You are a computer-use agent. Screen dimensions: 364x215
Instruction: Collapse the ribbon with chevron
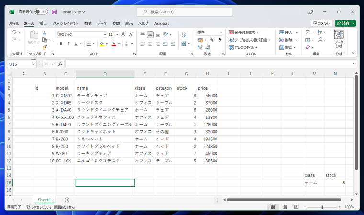(353, 53)
